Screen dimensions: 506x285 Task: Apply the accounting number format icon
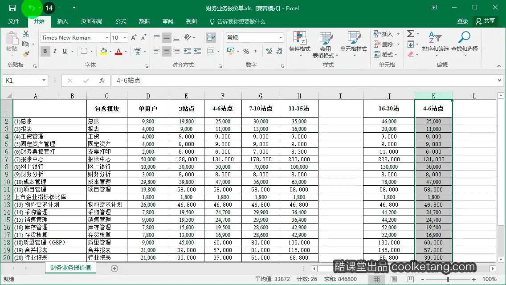(231, 51)
